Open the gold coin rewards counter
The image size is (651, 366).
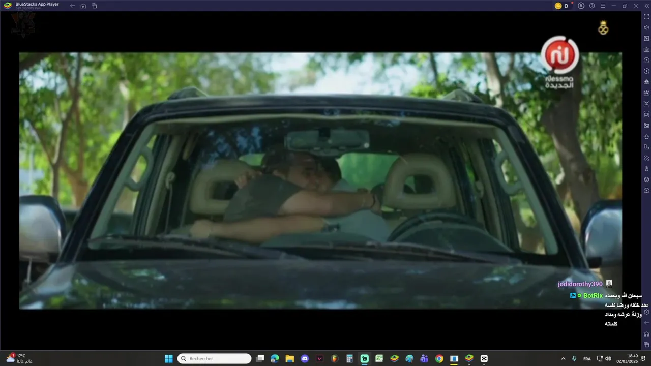561,6
